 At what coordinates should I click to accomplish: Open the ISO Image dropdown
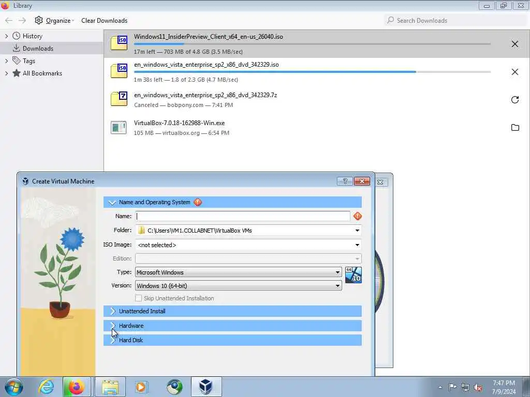357,245
